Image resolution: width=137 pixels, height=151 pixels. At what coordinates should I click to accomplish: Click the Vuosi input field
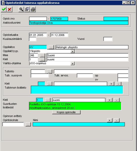[108, 39]
